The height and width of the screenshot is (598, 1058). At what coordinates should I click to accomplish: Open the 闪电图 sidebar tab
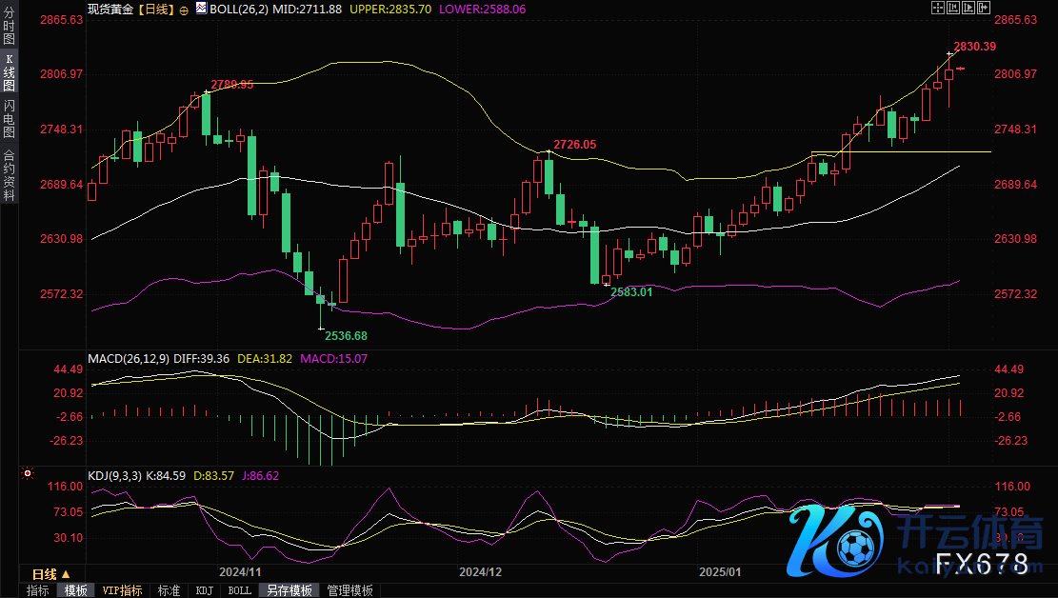pyautogui.click(x=9, y=118)
